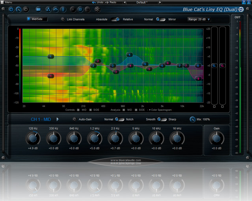Click the dark outlined square icon
The height and width of the screenshot is (201, 252).
click(x=88, y=9)
